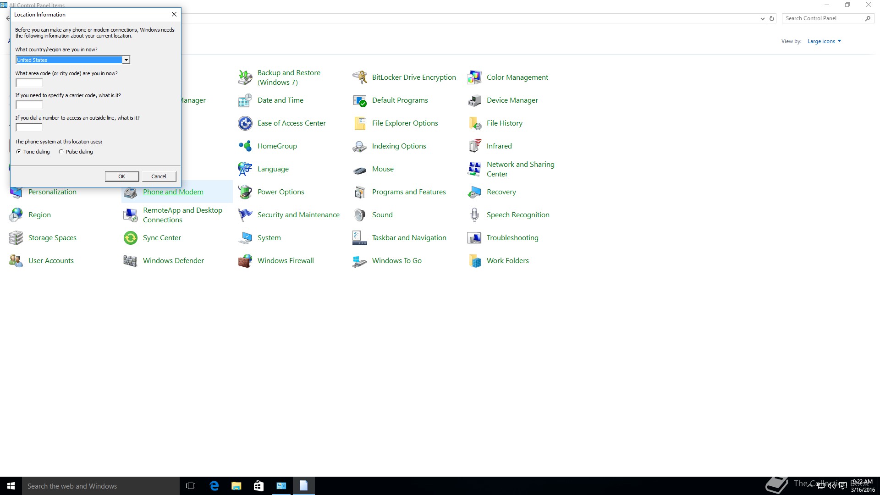Viewport: 880px width, 495px height.
Task: Open Backup and Restore icon
Action: coord(245,77)
